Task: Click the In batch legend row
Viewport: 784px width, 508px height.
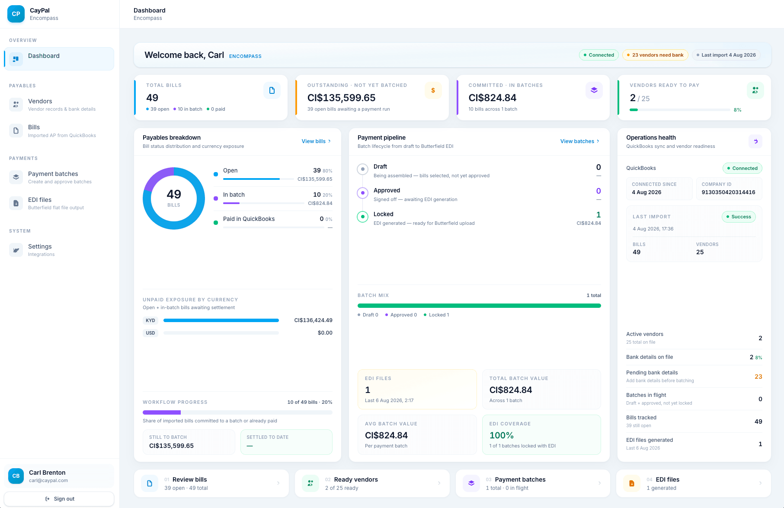Action: pyautogui.click(x=273, y=198)
